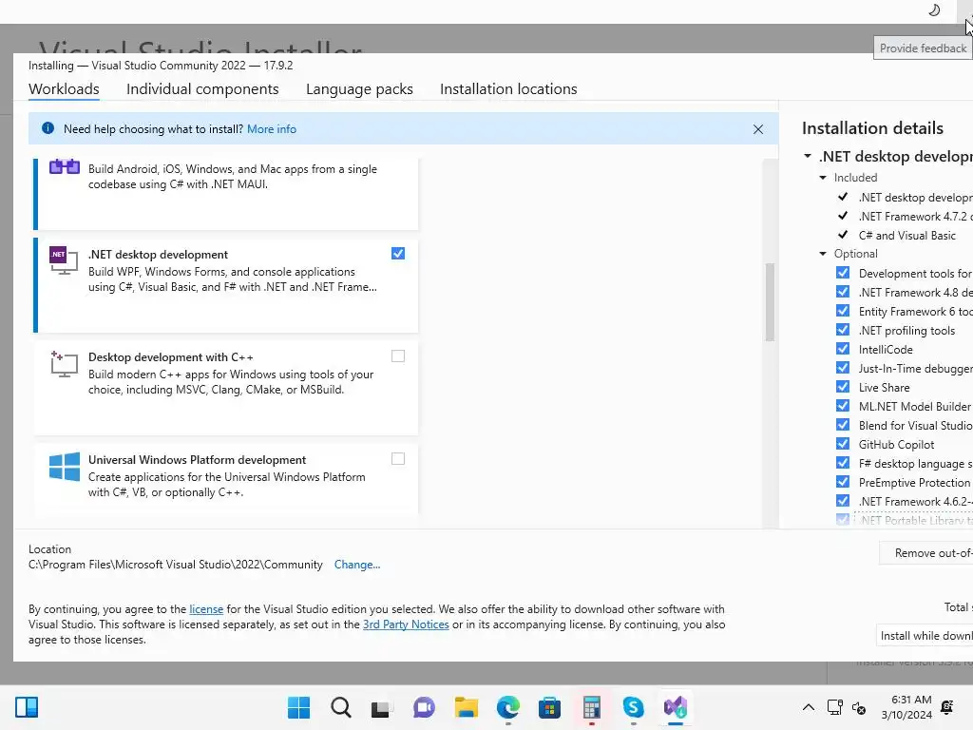Click the install path C:\Program Files text
973x730 pixels.
pos(176,565)
